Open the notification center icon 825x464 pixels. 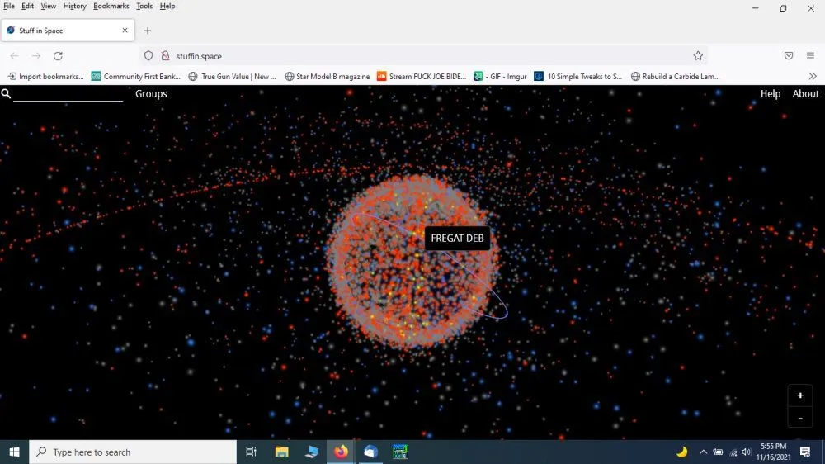[x=805, y=452]
